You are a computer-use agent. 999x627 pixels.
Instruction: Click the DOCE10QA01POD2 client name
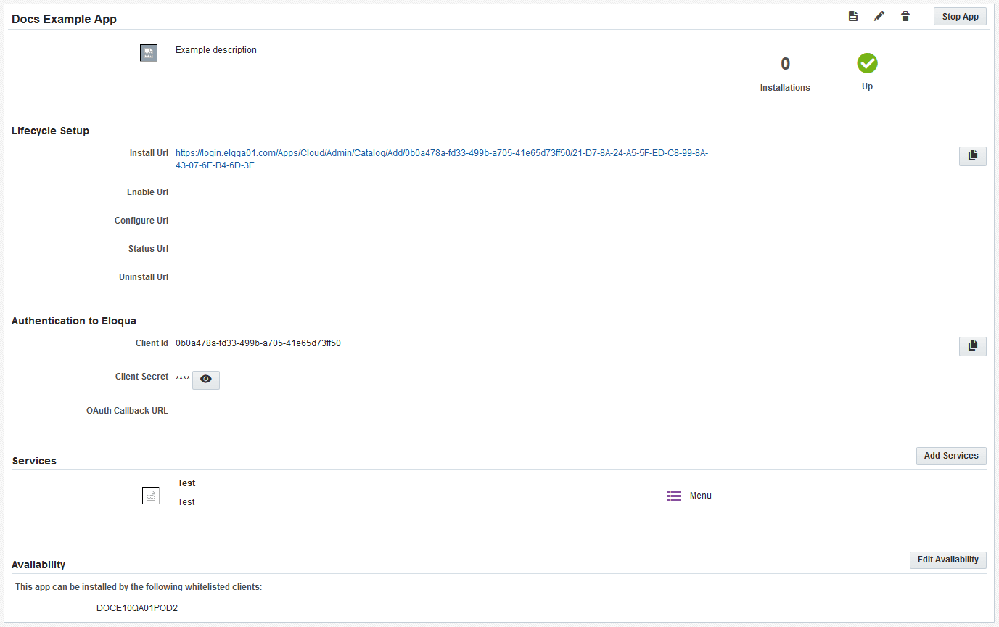click(137, 608)
